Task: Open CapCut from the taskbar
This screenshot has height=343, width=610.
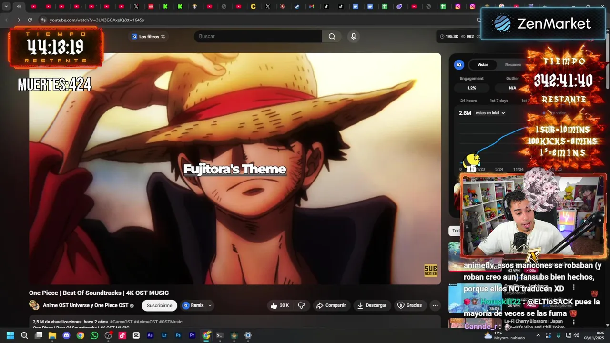Action: 136,335
